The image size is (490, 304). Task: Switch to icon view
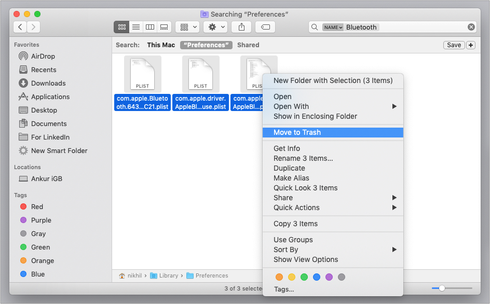[x=121, y=27]
